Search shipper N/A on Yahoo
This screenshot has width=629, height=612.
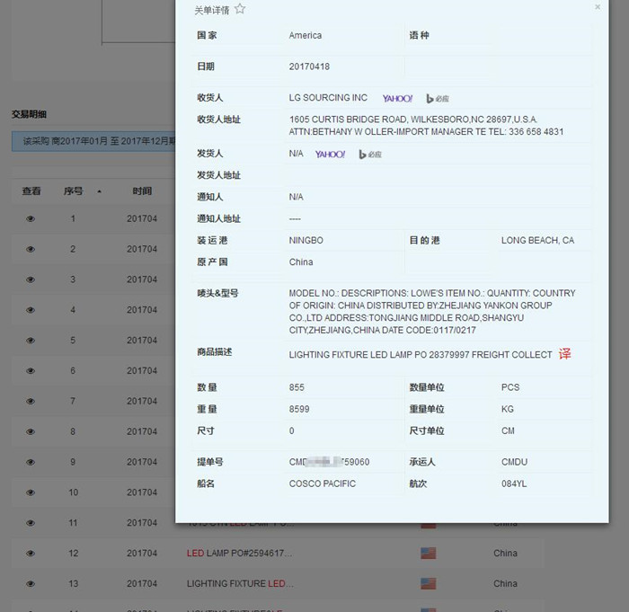[330, 154]
